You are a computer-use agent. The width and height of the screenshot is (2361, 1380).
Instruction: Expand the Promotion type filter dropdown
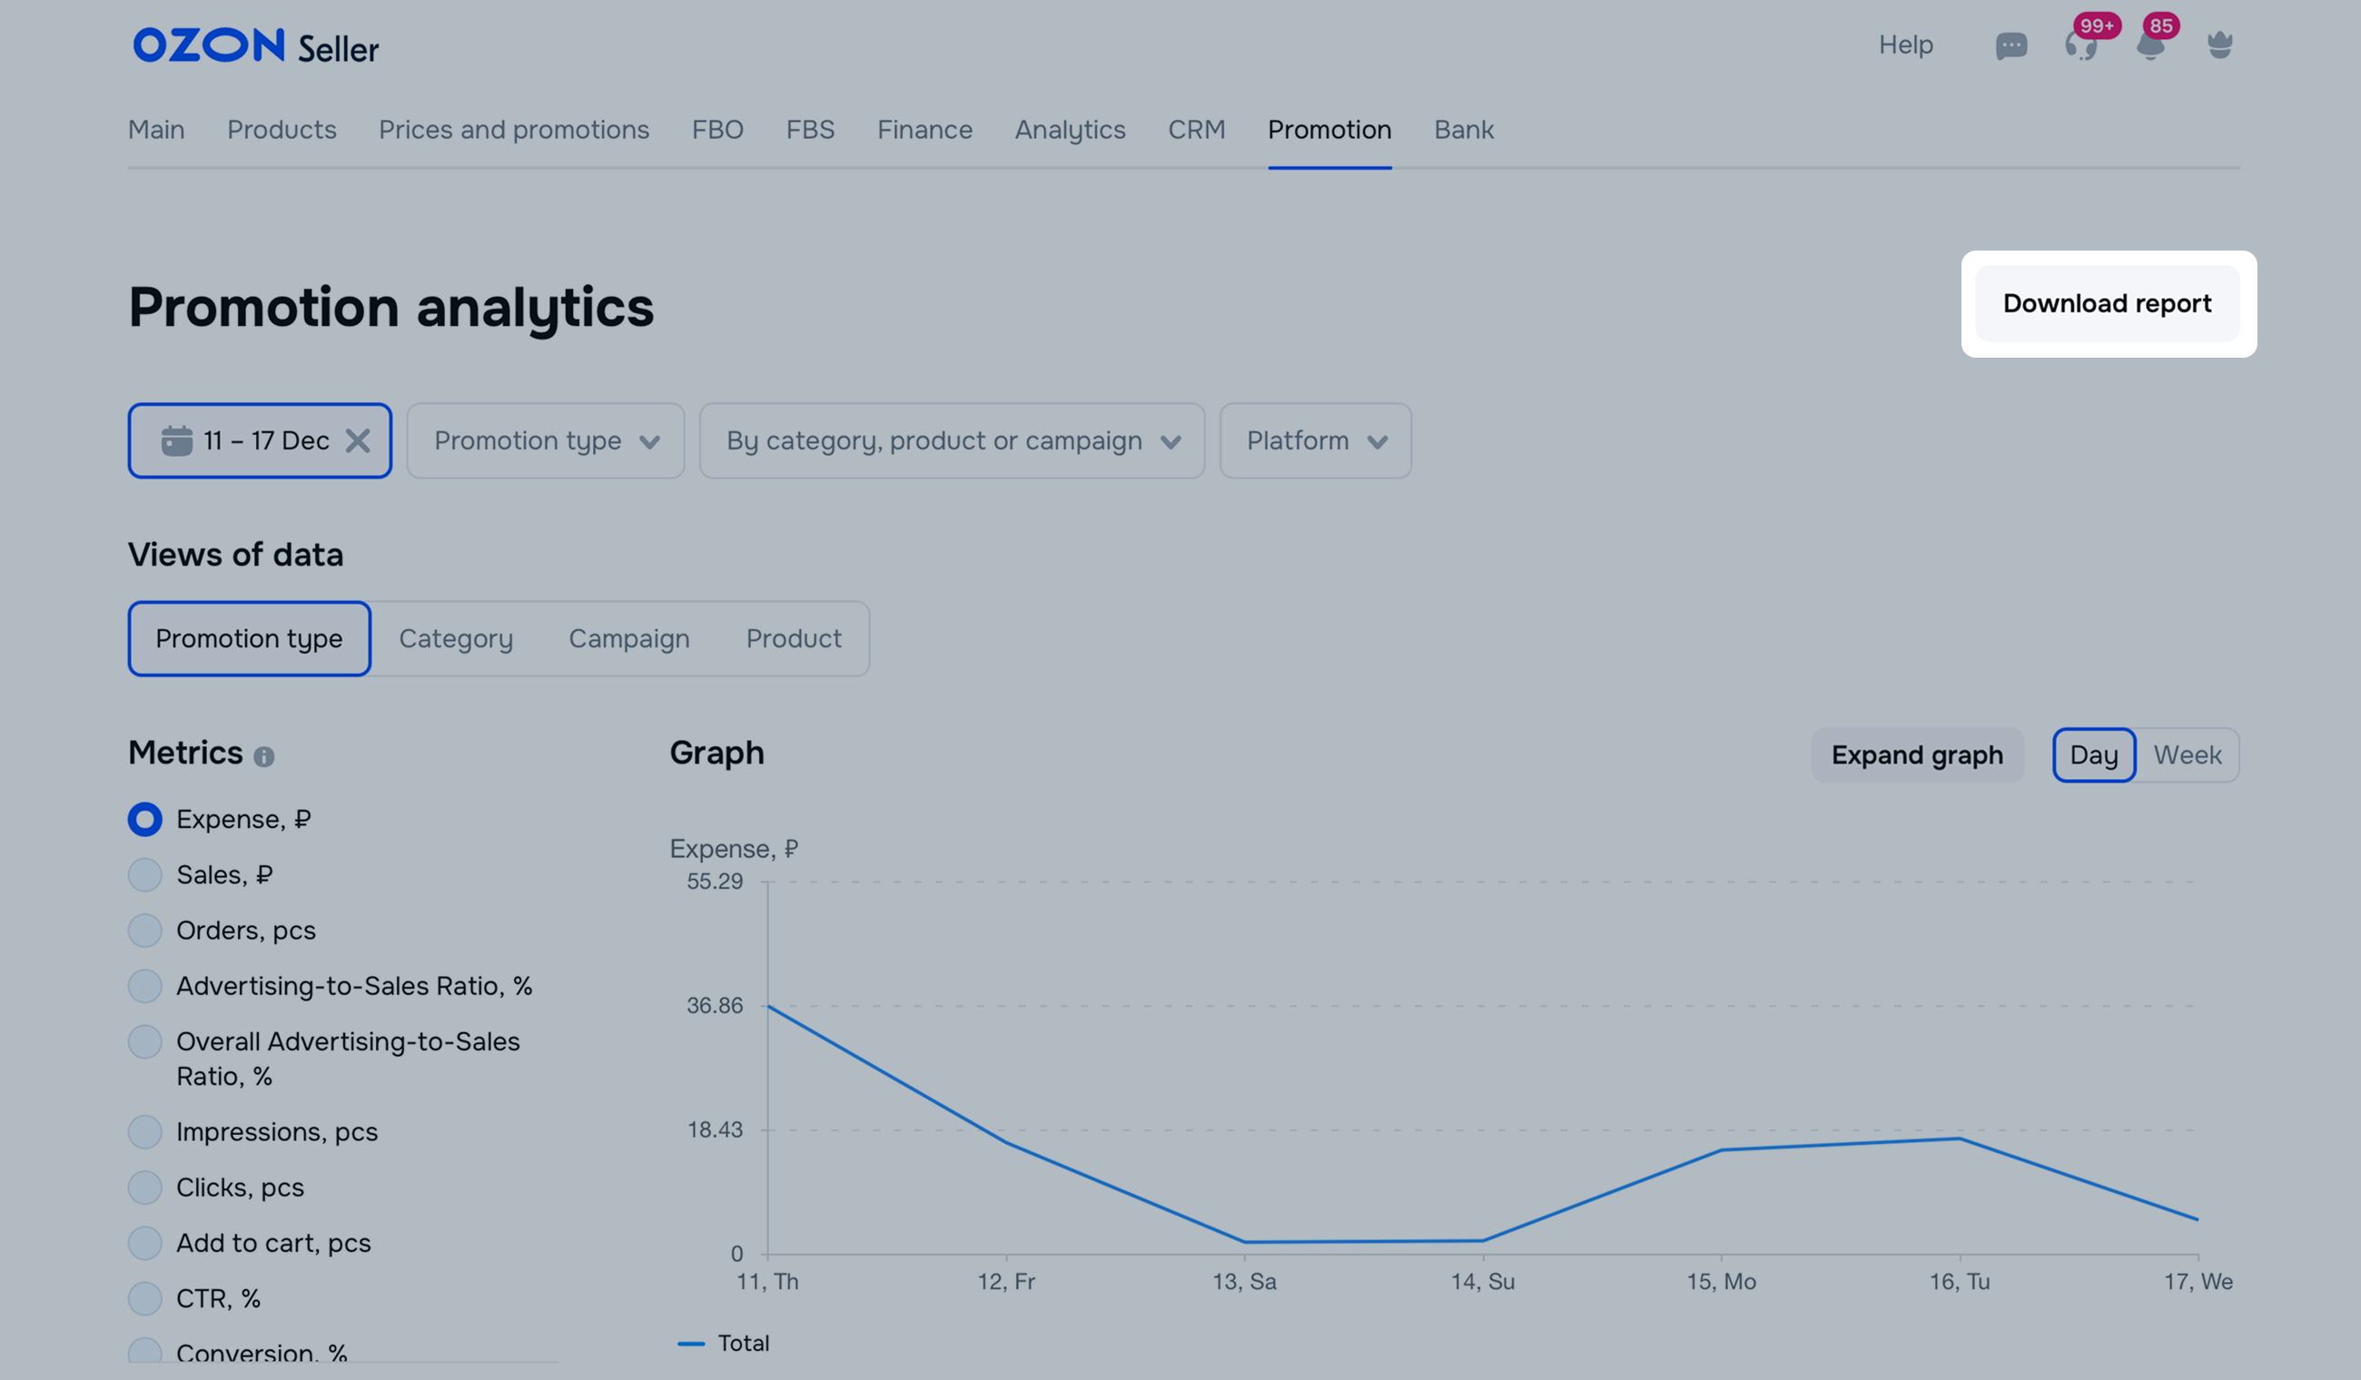tap(547, 441)
